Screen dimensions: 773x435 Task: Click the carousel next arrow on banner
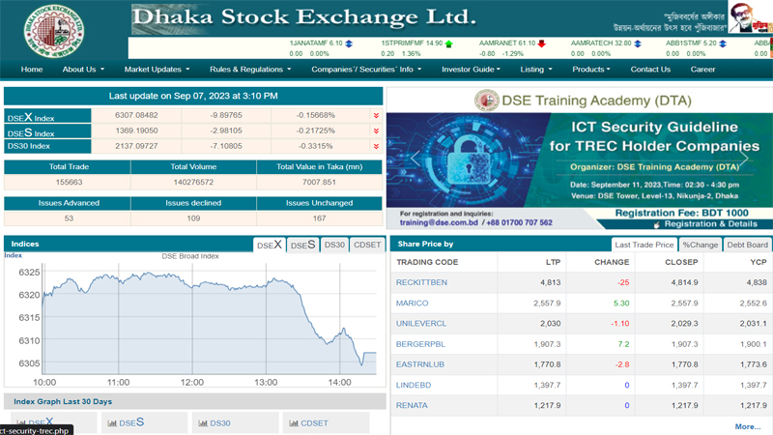[x=744, y=159]
